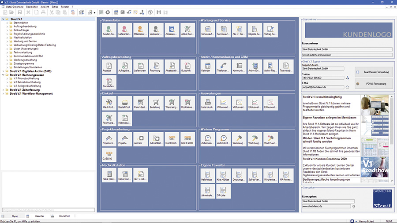Screen dimensions: 397x223
Task: Launch the Angebot document icon
Action: pos(109,67)
